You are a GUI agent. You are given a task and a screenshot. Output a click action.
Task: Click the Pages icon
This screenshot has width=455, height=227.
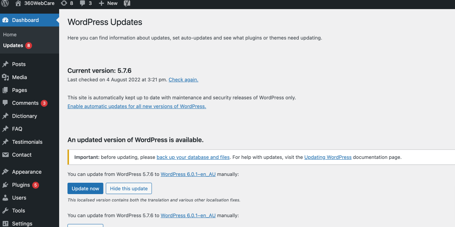(x=5, y=90)
